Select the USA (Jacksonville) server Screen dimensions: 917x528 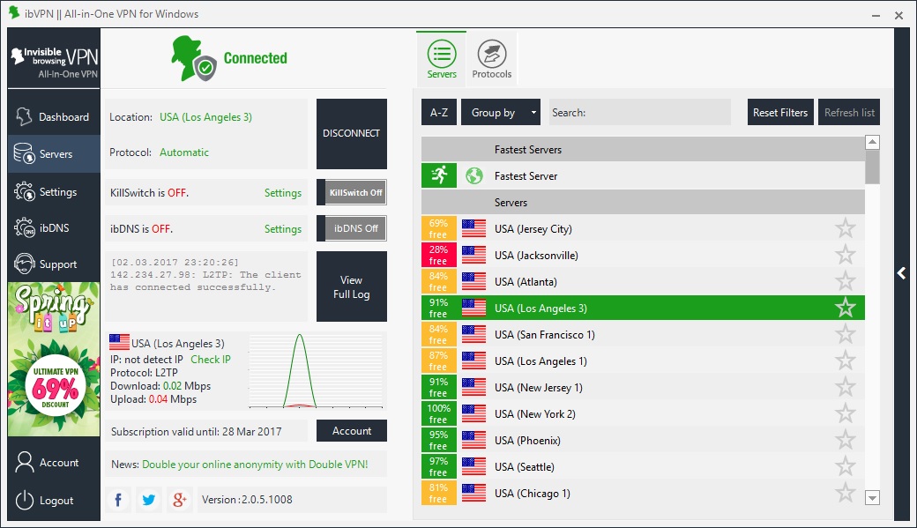coord(644,255)
